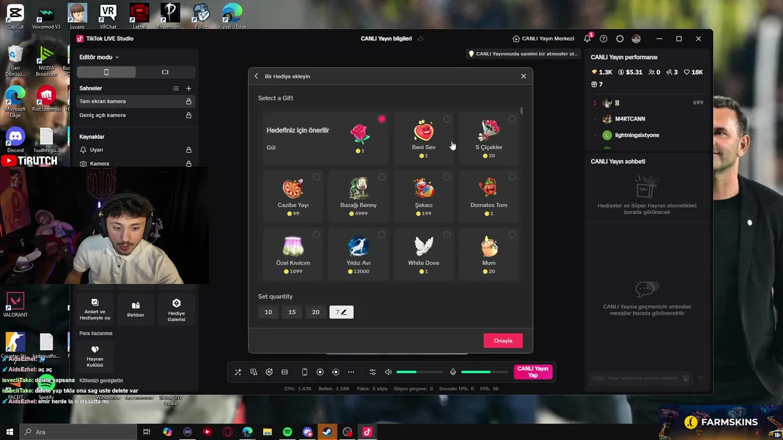The image size is (783, 440).
Task: Open Windows Start menu
Action: point(10,432)
